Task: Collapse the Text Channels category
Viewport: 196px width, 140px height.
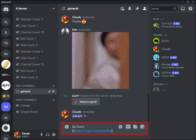Action: pyautogui.click(x=25, y=86)
